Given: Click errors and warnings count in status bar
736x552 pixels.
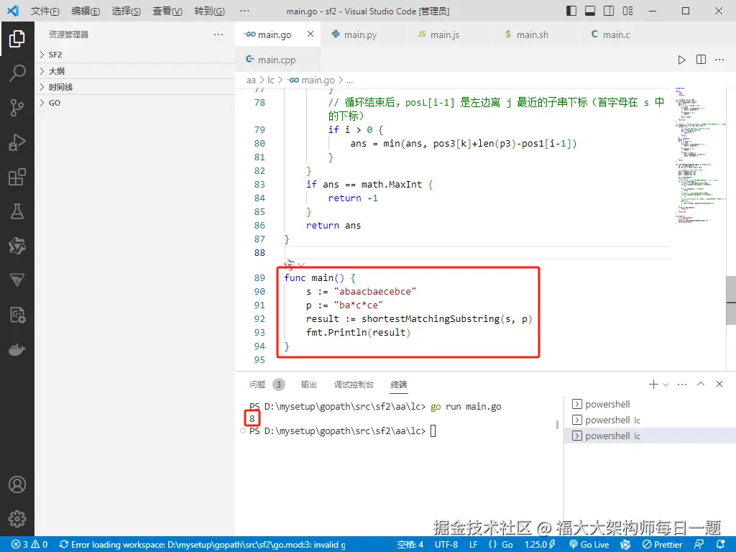Looking at the screenshot, I should (x=29, y=545).
